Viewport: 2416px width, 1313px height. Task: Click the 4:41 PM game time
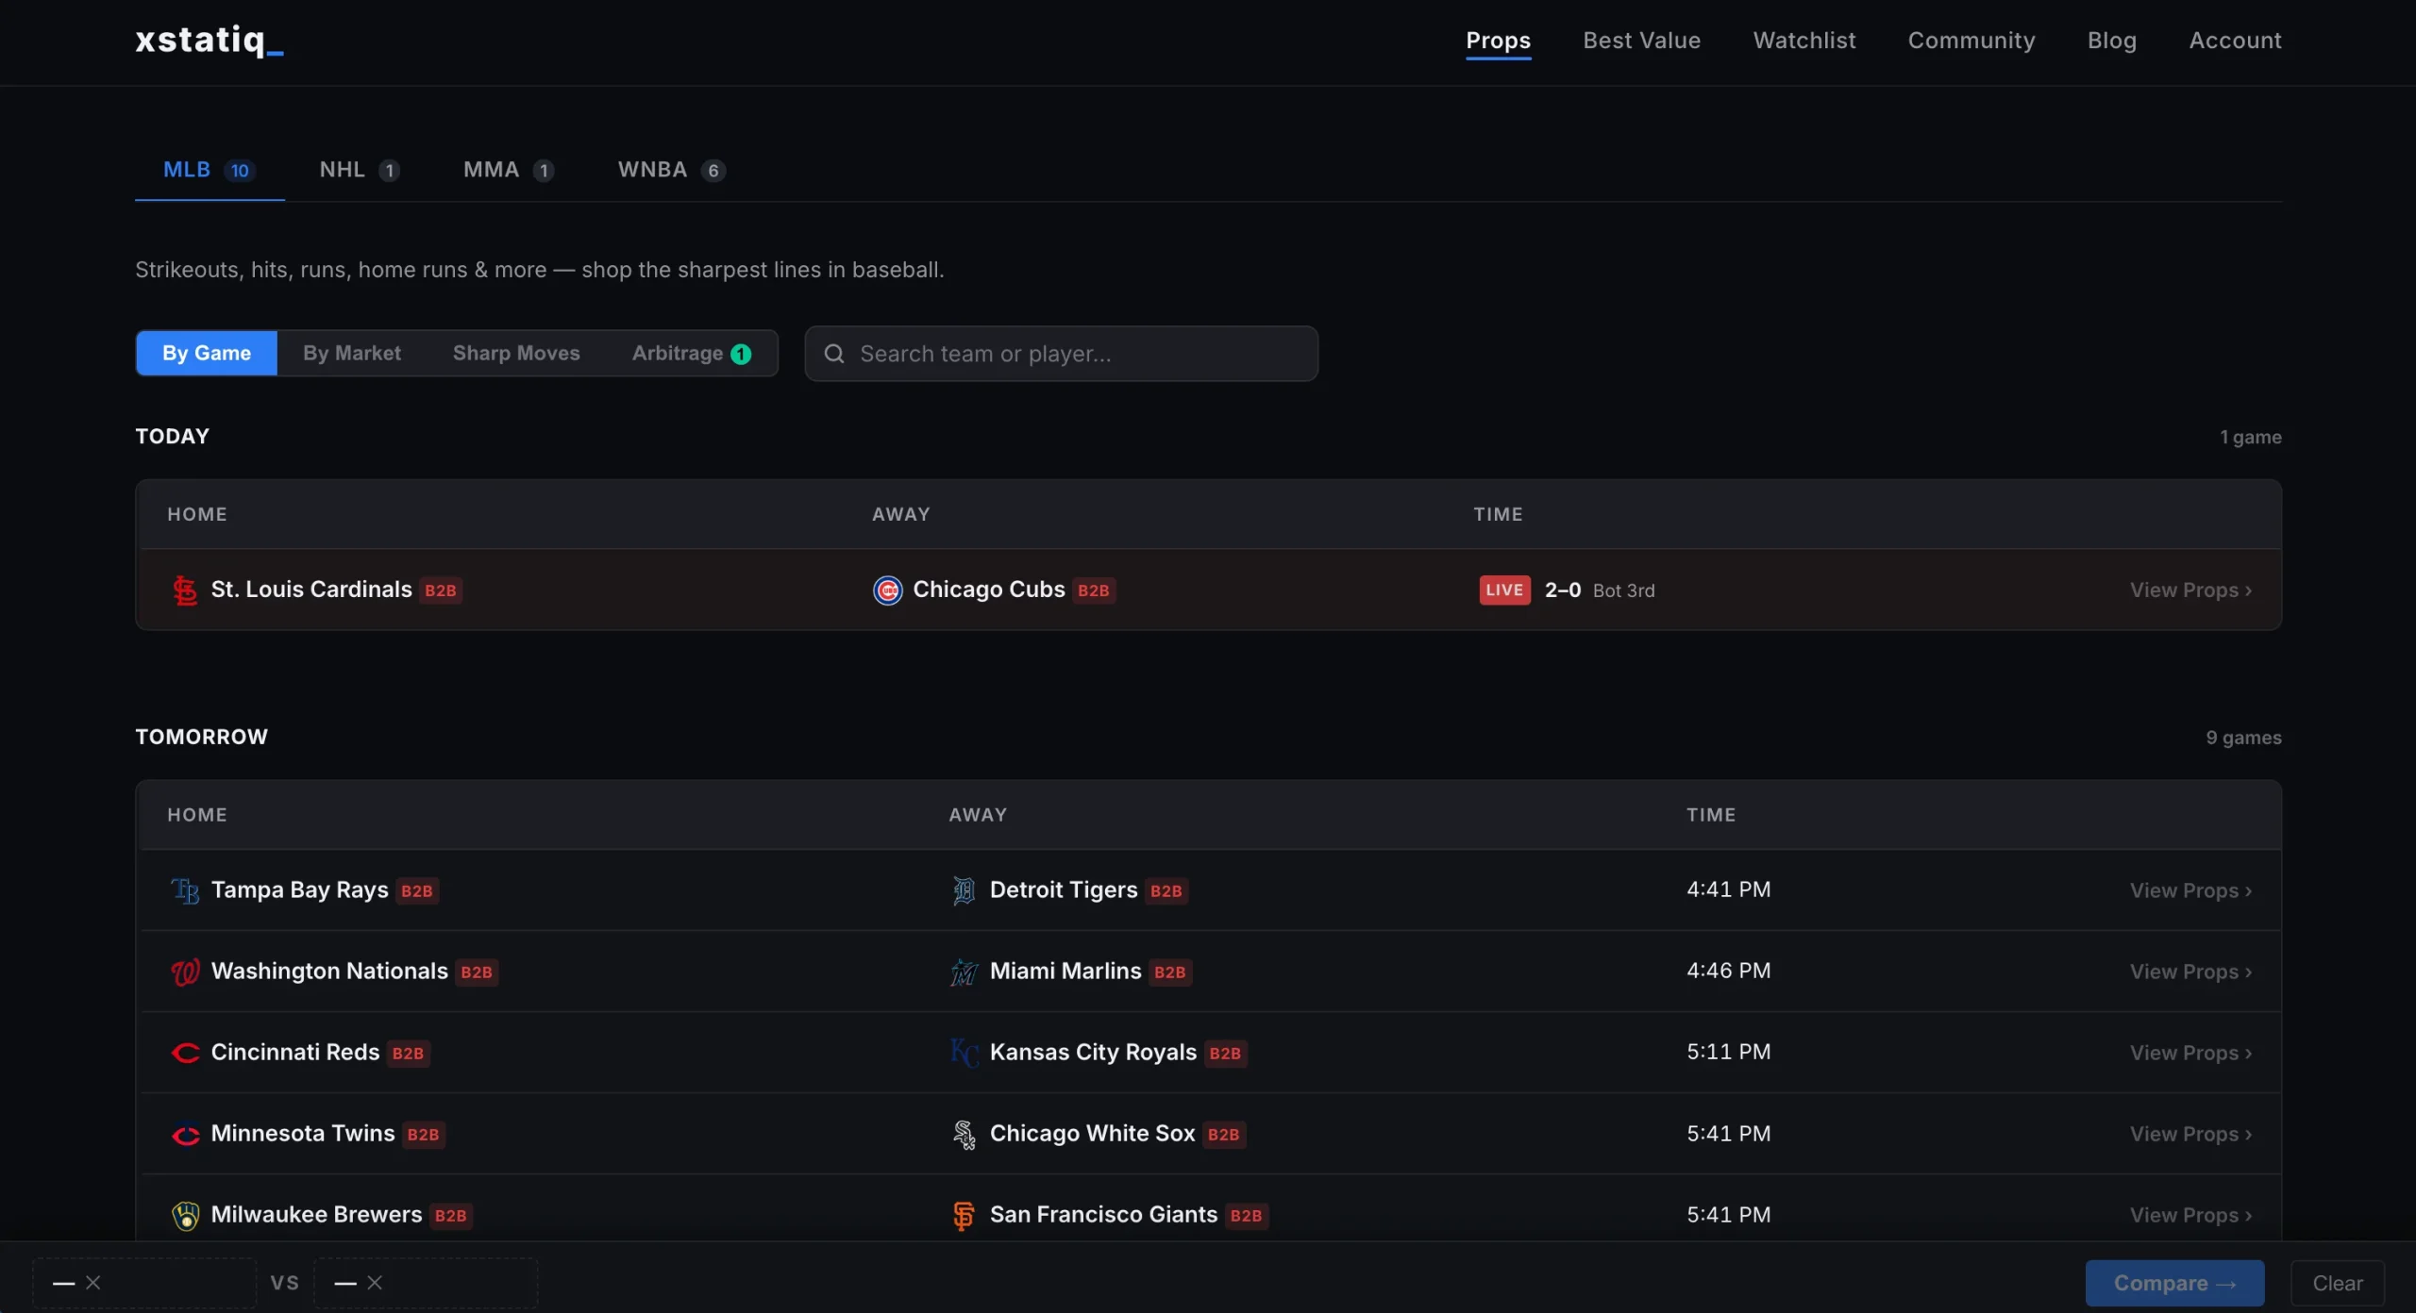click(1728, 889)
